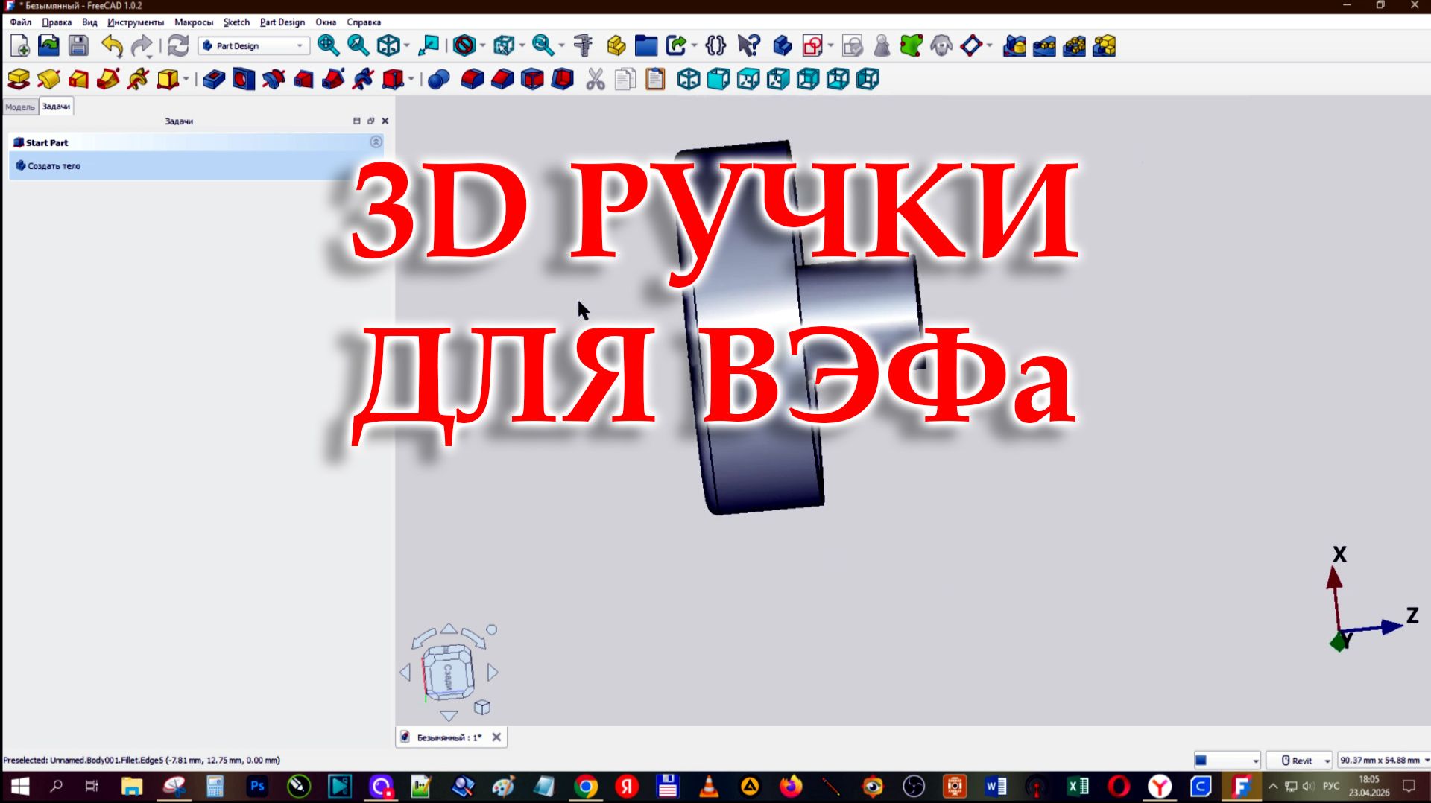Open the draw style dropdown arrow
Image resolution: width=1431 pixels, height=803 pixels.
482,46
